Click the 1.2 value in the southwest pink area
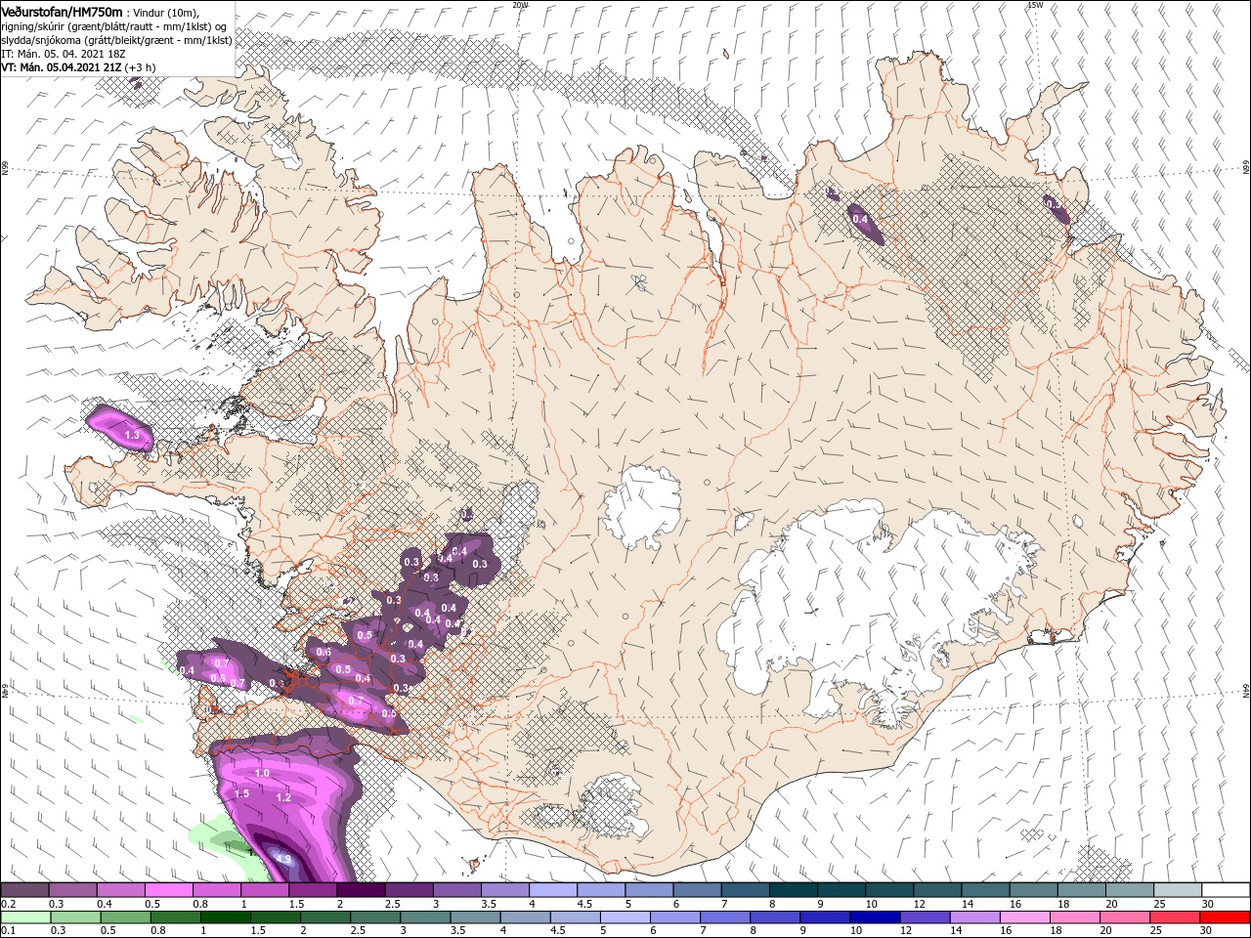This screenshot has width=1251, height=938. coord(284,797)
